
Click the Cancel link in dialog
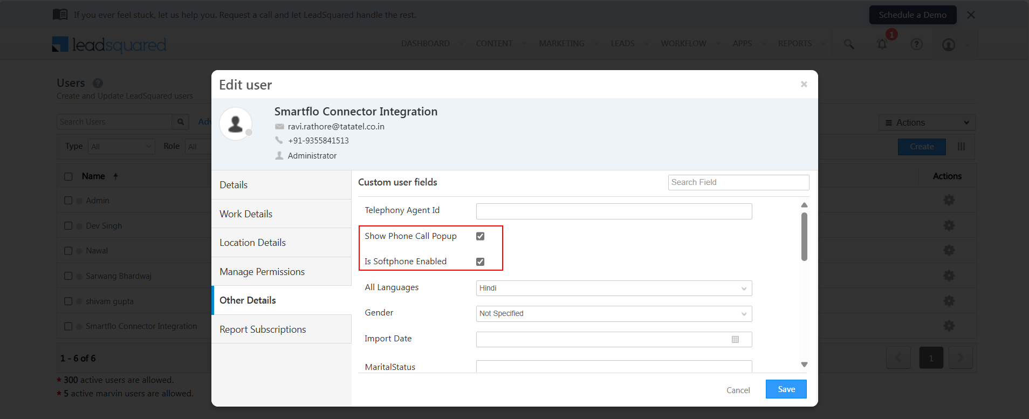click(738, 390)
